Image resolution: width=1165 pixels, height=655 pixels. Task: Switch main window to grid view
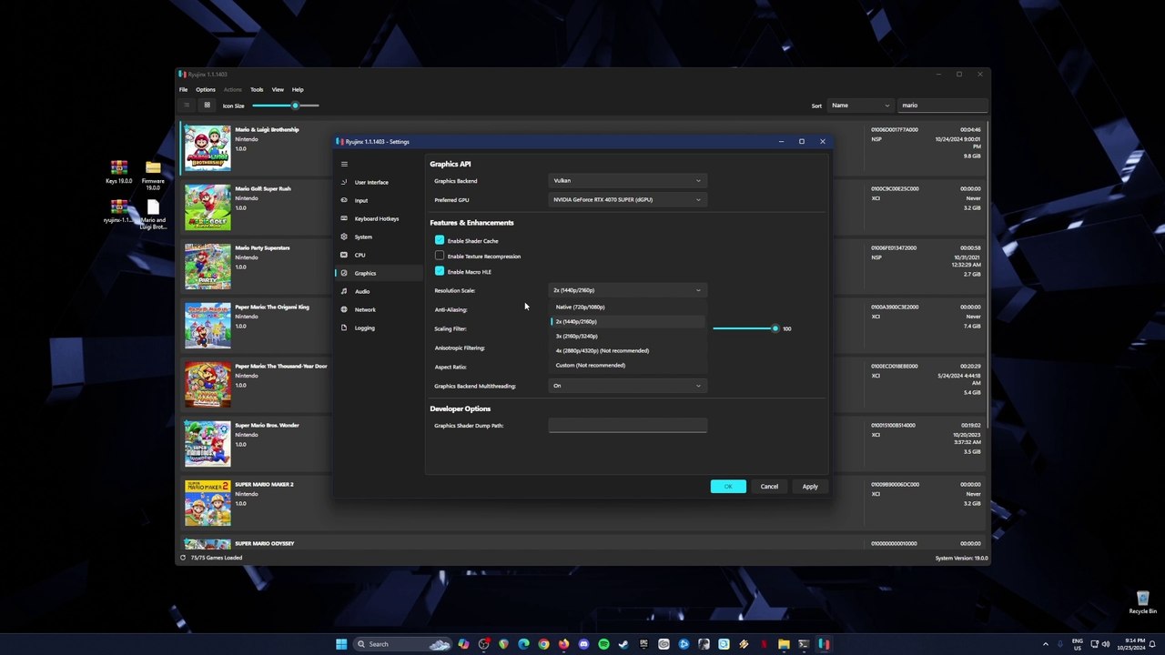pos(207,106)
